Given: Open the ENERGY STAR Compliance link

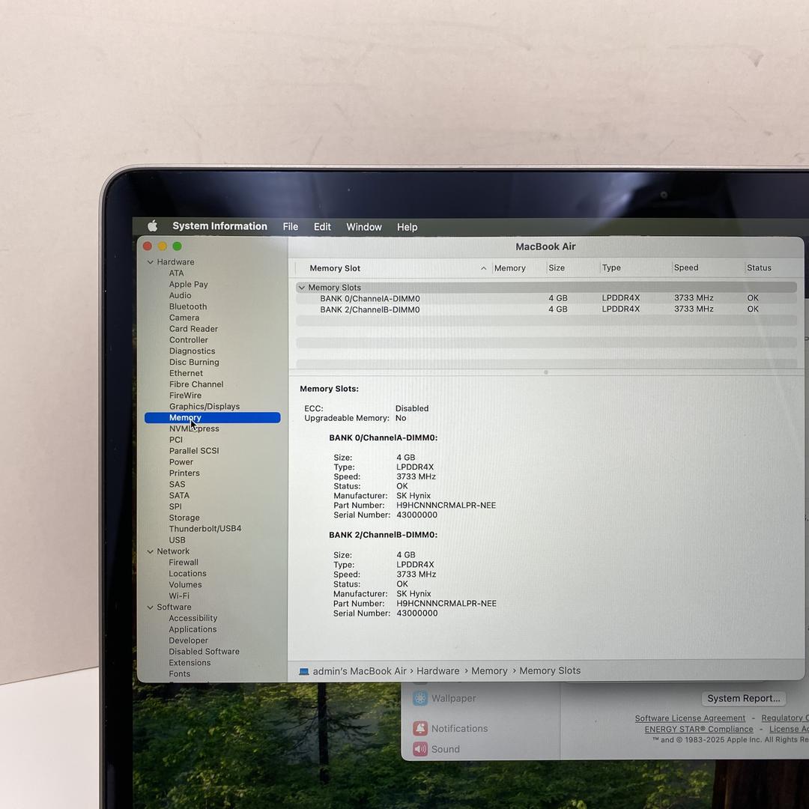Looking at the screenshot, I should coord(698,730).
